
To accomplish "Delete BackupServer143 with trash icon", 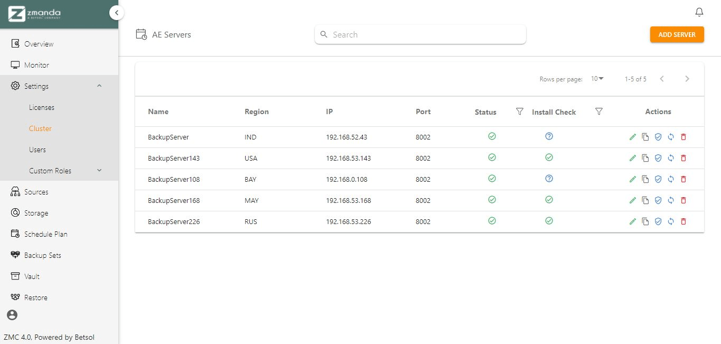I will 683,158.
